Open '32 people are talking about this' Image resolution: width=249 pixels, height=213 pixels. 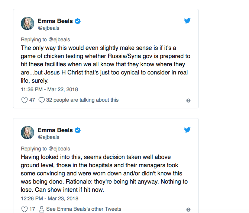82,100
